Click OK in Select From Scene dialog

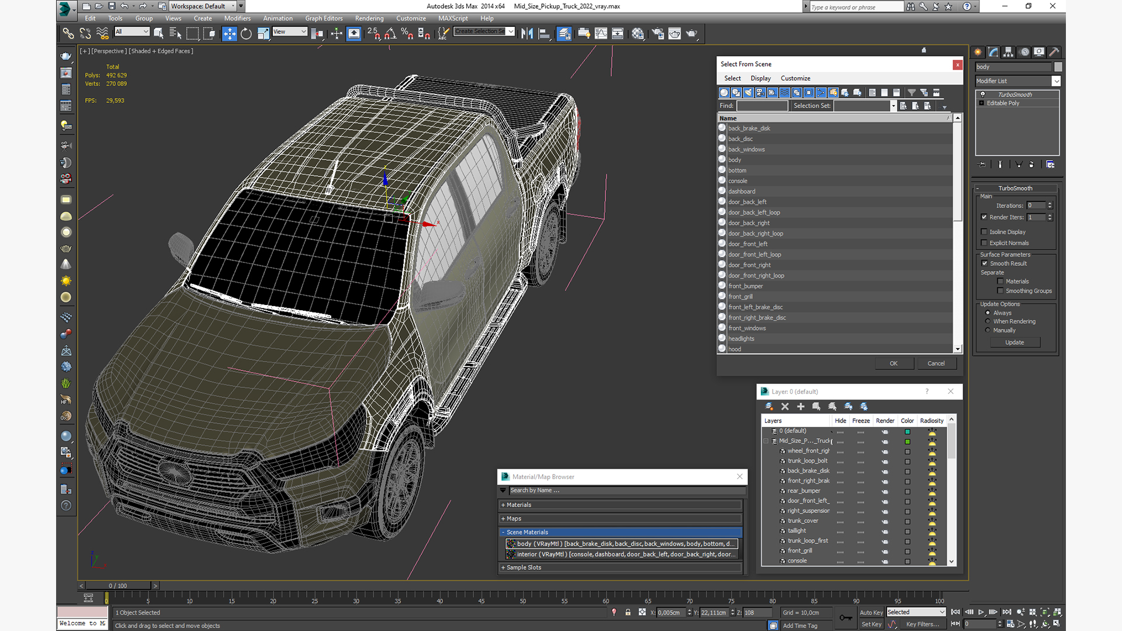tap(893, 363)
